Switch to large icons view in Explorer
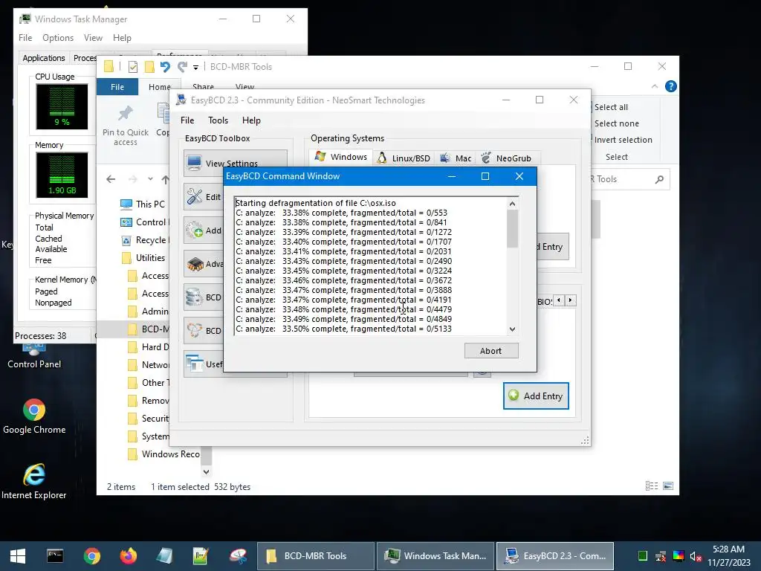This screenshot has height=571, width=761. (x=668, y=486)
